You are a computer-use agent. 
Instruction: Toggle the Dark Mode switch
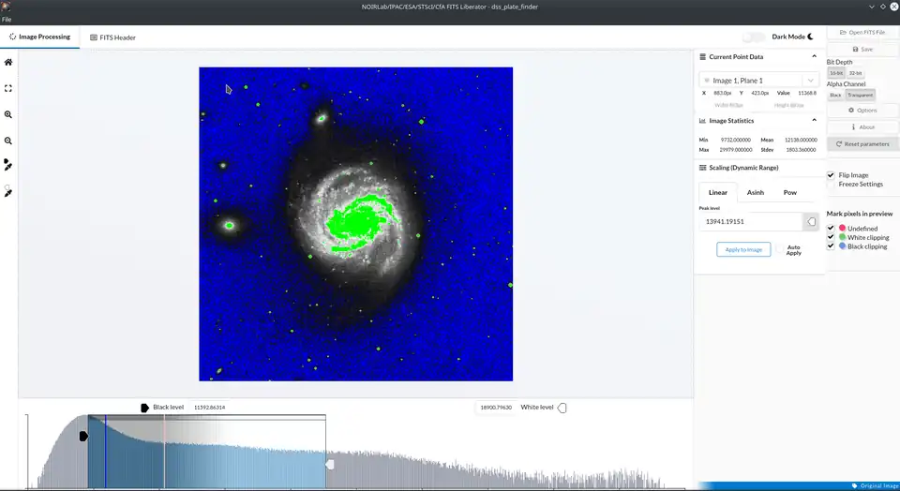coord(754,37)
